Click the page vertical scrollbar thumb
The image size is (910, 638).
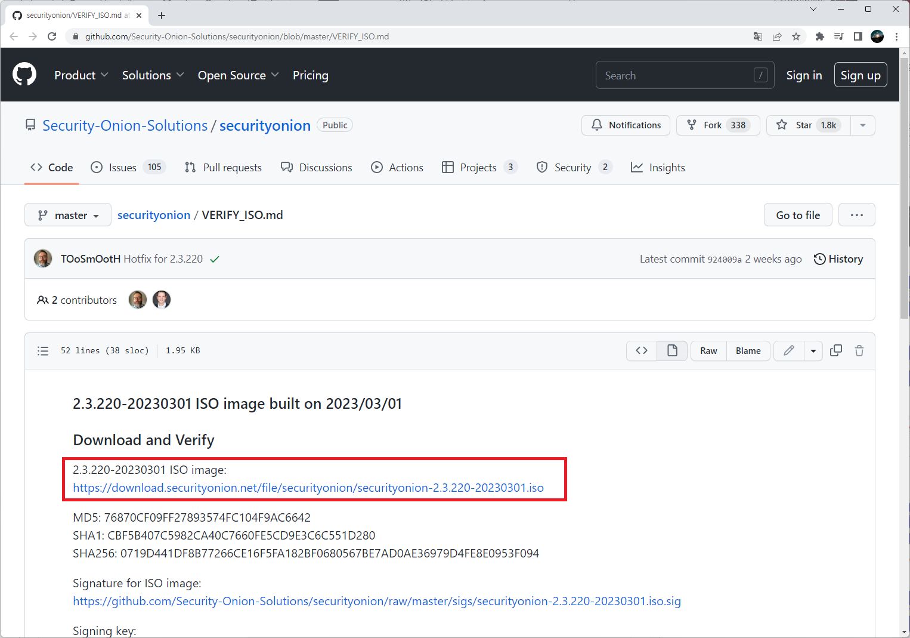(905, 188)
